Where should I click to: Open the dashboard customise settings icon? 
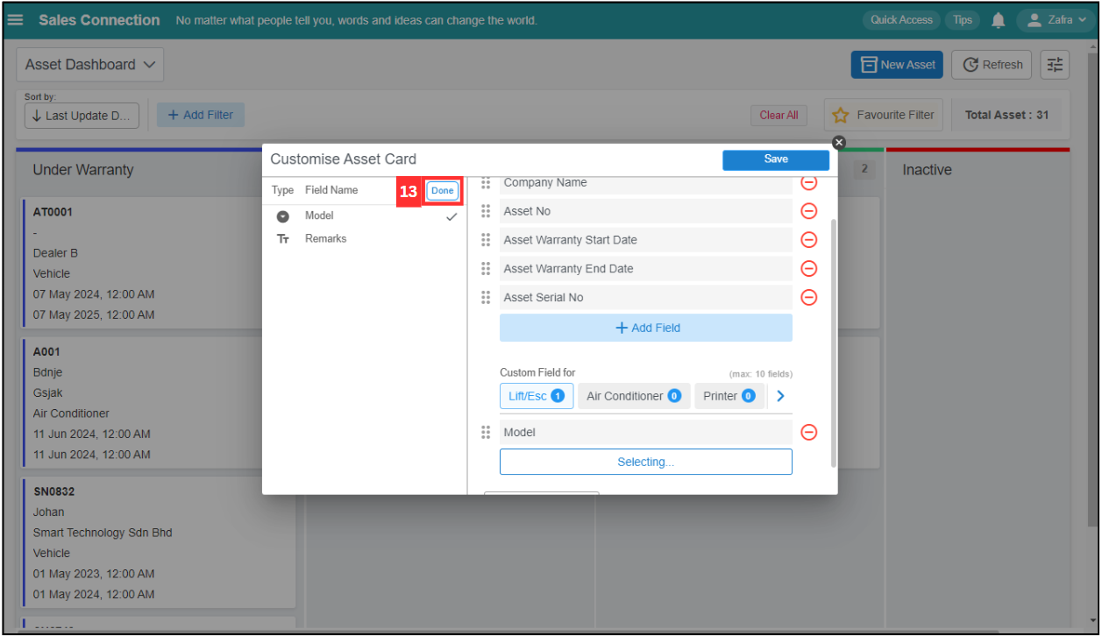click(x=1055, y=65)
